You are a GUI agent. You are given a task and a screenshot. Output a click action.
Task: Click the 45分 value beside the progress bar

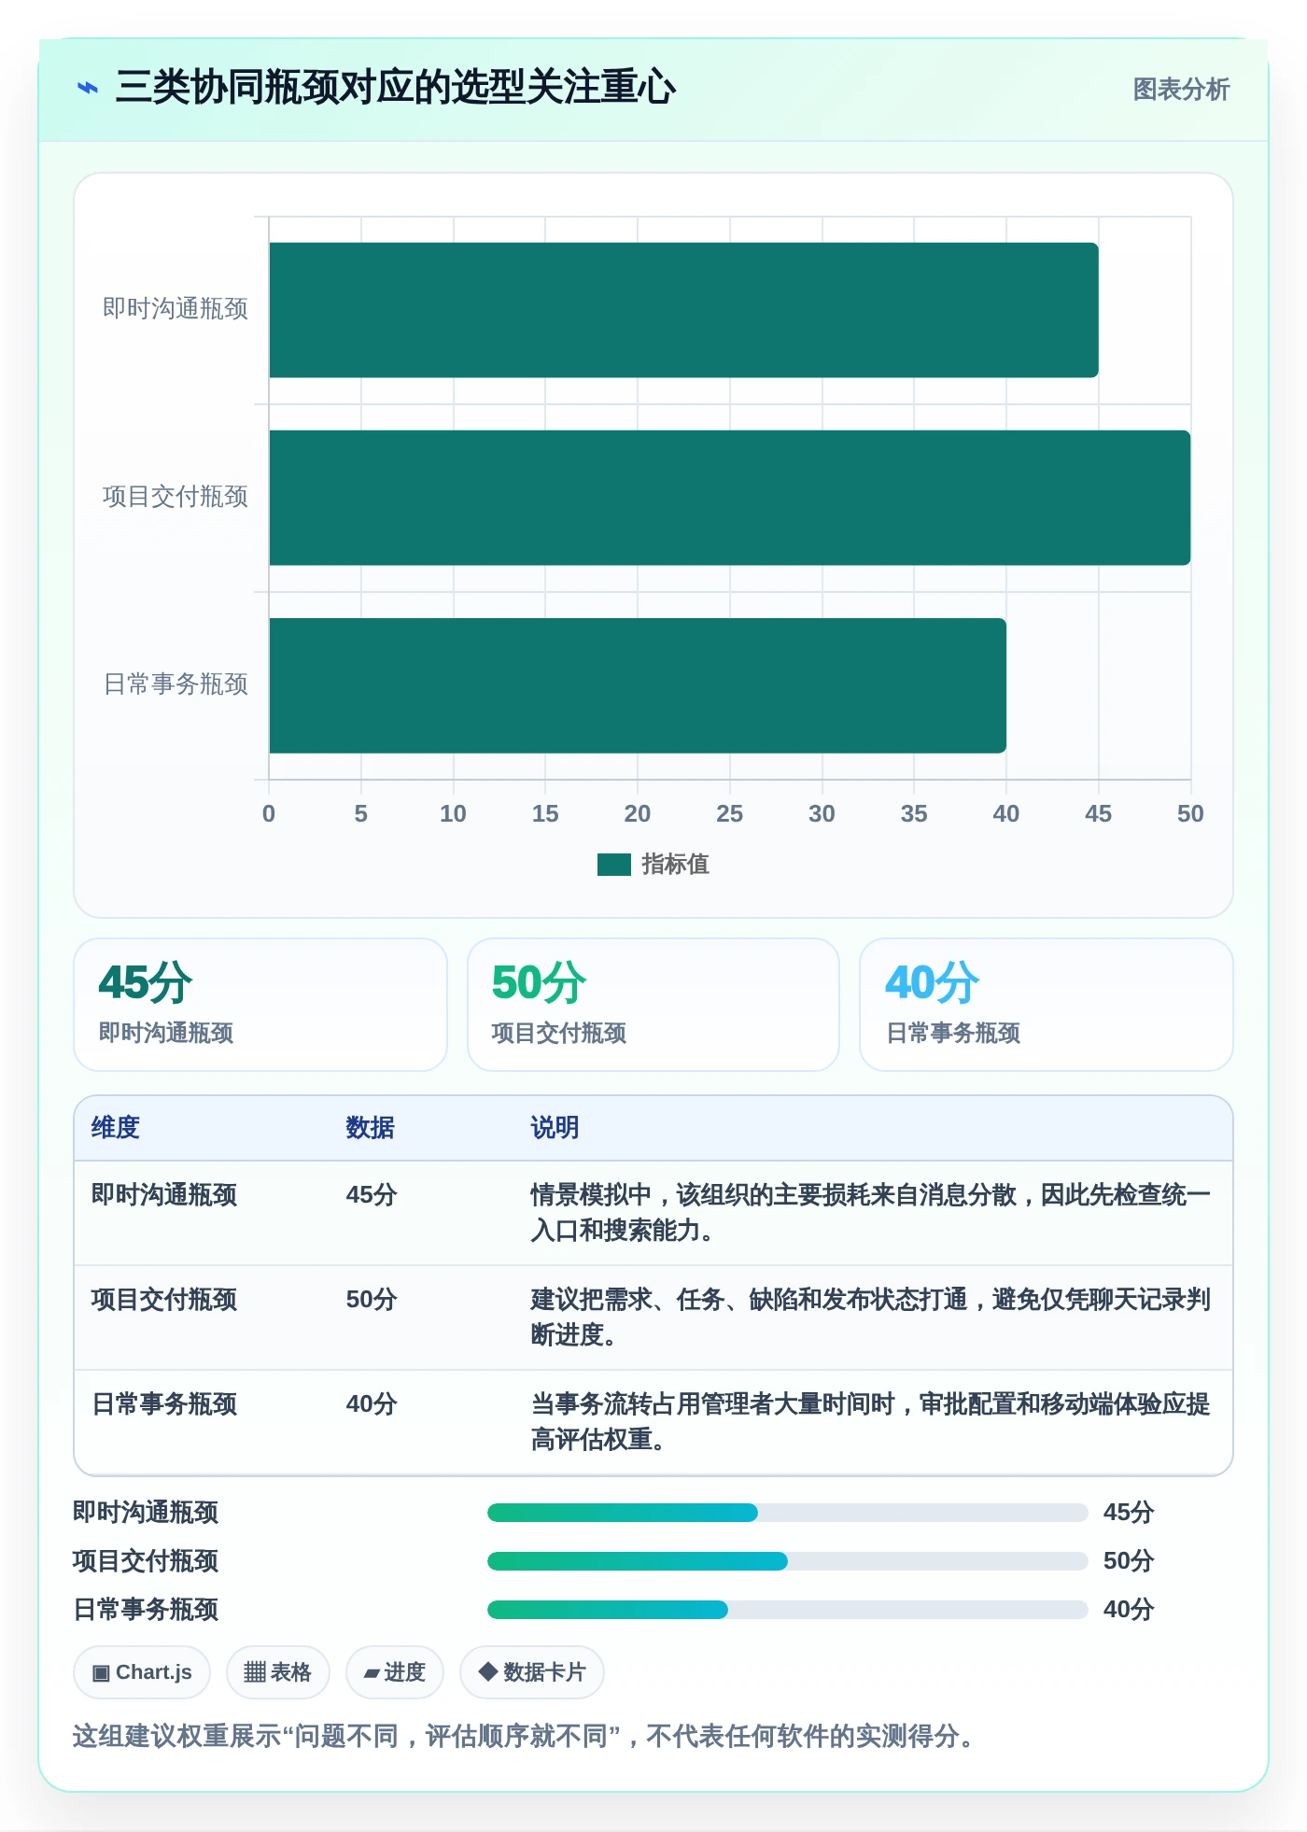1129,1513
